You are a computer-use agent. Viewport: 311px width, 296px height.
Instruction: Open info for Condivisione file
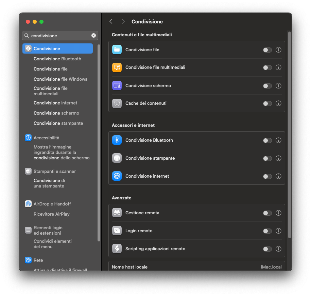coord(278,50)
